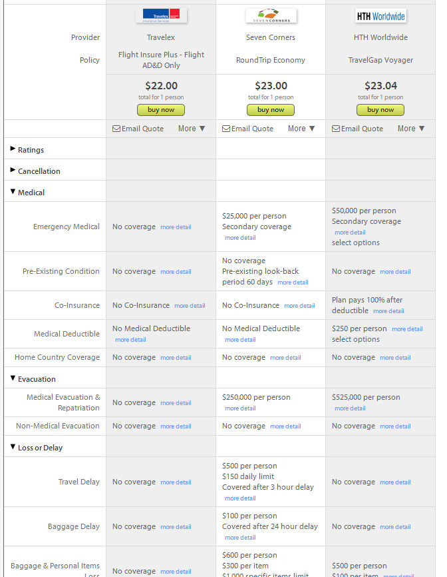Open more detail for HTH $525,000 evacuation
The image size is (447, 577).
[350, 408]
